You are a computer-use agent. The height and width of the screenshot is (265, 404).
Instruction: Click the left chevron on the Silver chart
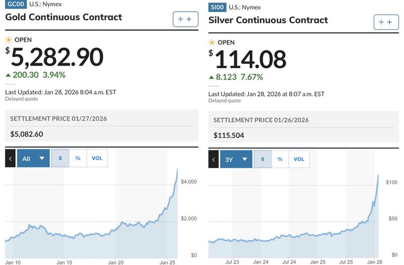tap(214, 160)
